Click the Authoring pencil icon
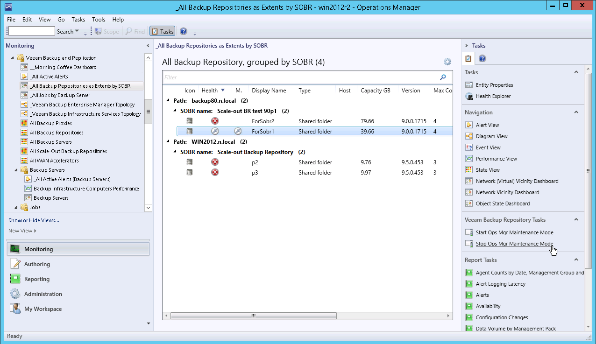This screenshot has height=344, width=596. 15,264
